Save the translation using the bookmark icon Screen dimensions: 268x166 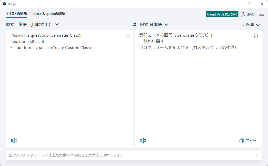pos(256,36)
